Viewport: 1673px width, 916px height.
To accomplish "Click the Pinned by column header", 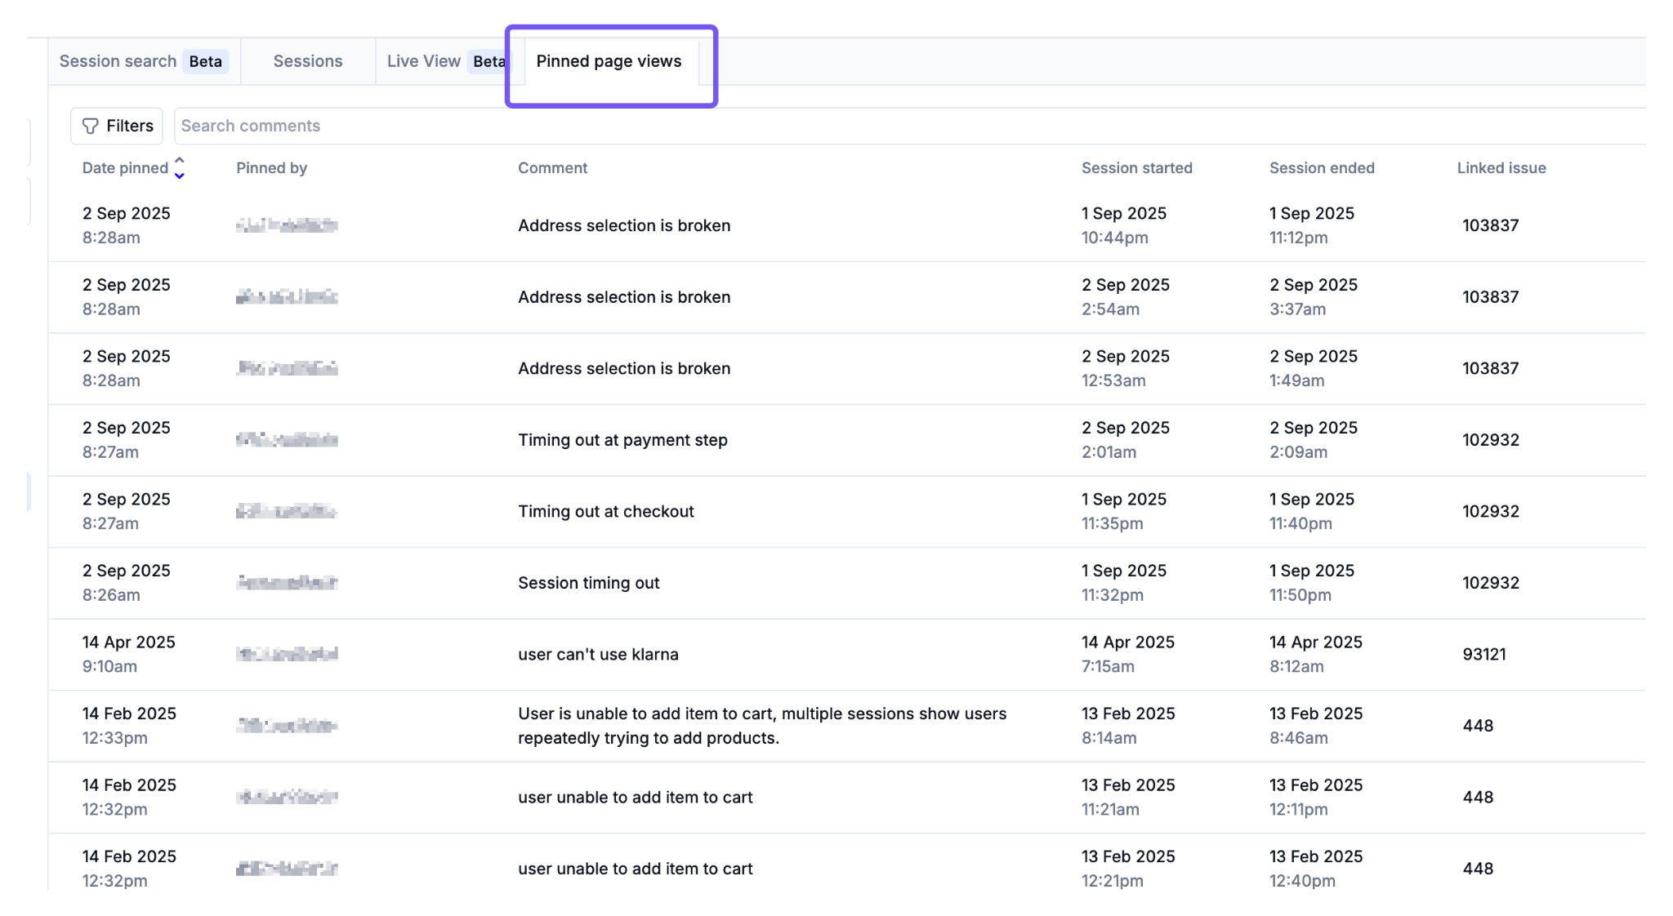I will 271,168.
